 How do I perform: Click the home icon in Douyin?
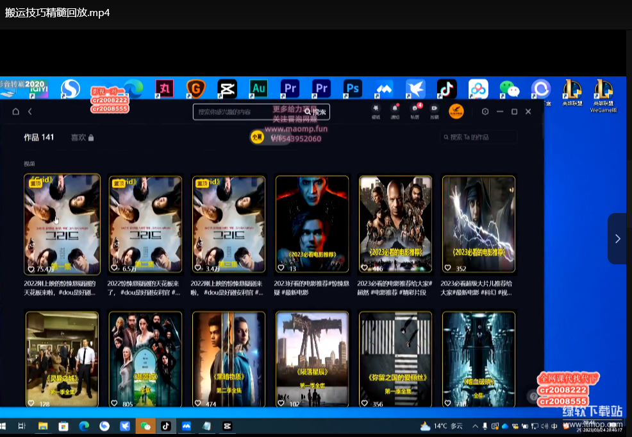tap(15, 112)
